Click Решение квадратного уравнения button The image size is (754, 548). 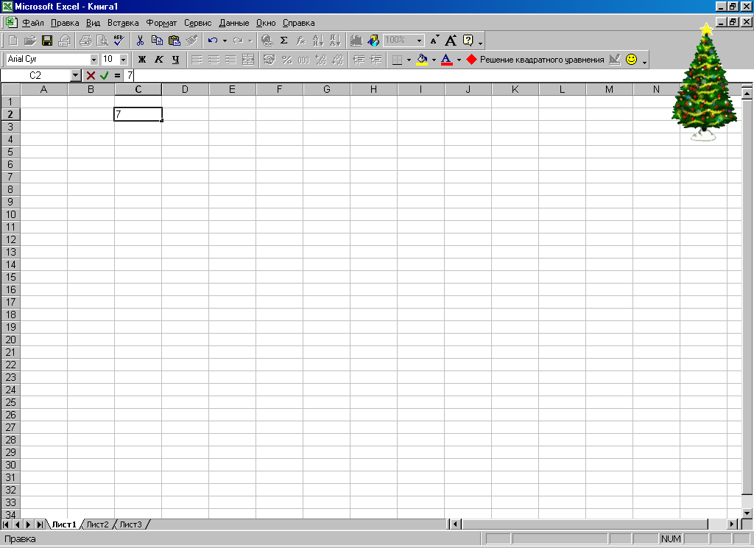point(535,60)
